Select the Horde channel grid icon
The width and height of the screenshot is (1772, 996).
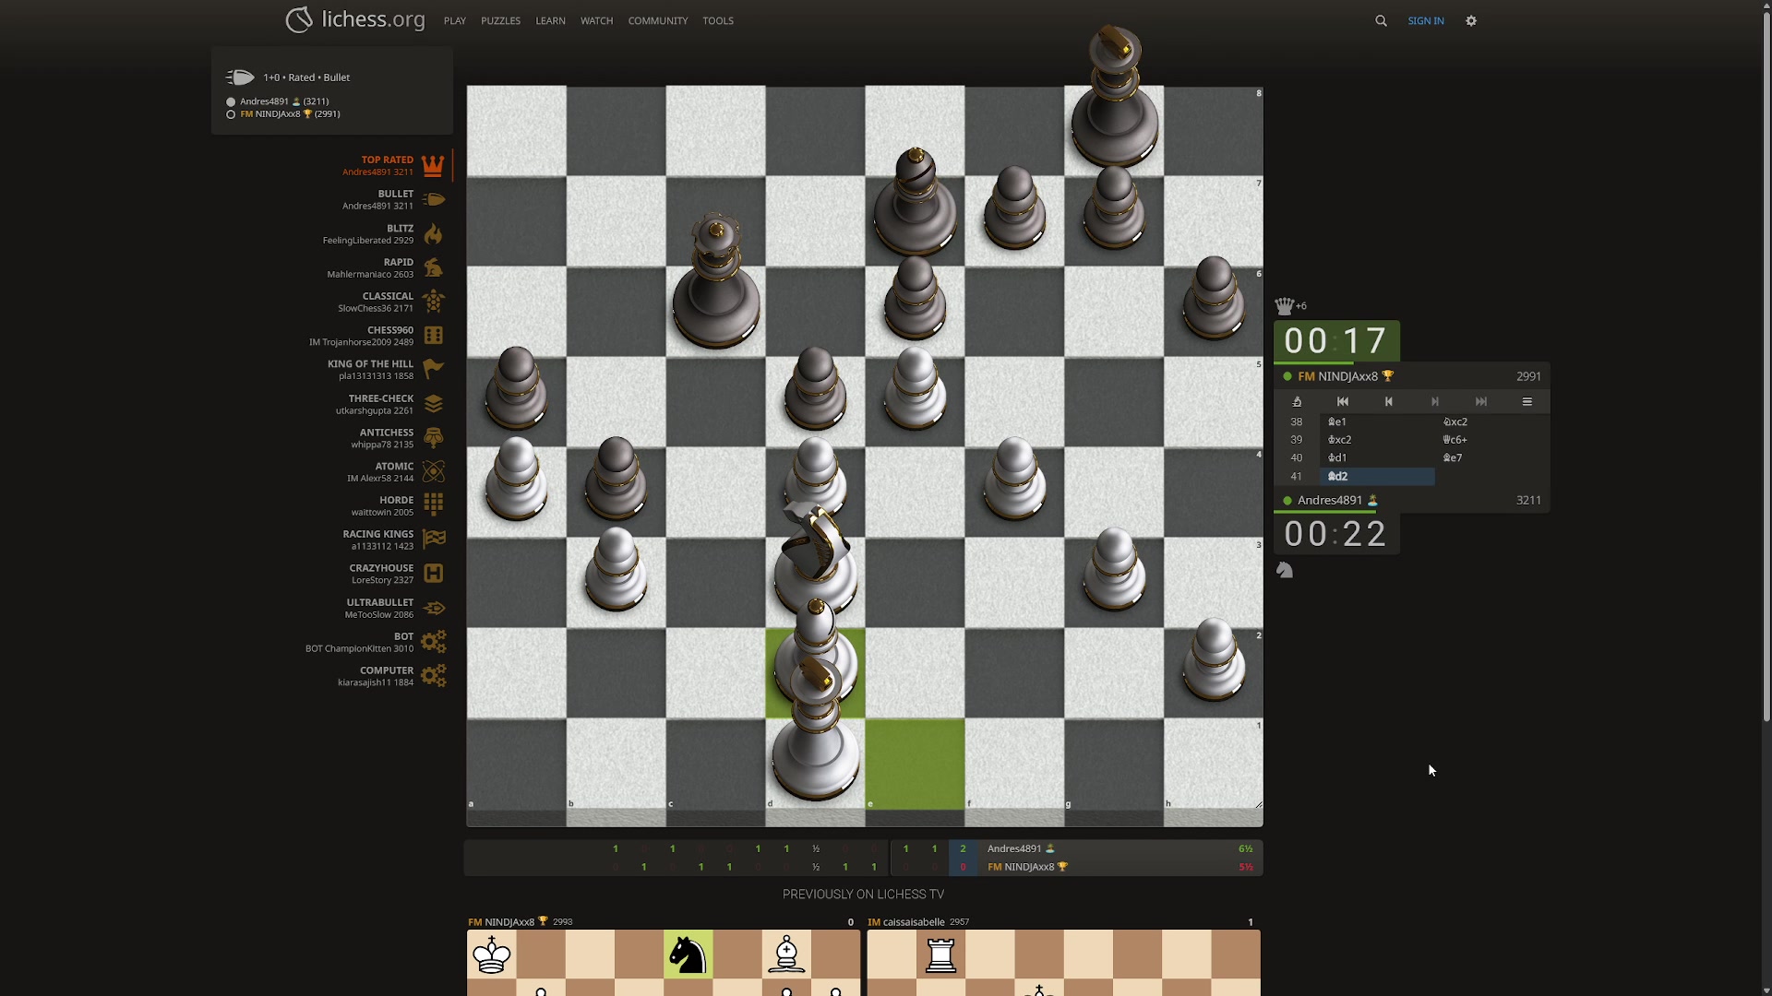(x=433, y=505)
